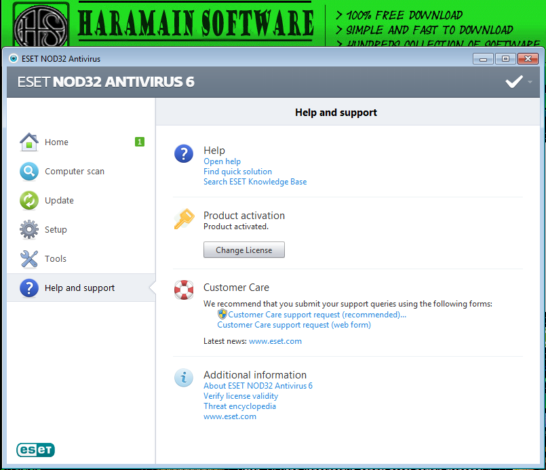Image resolution: width=546 pixels, height=470 pixels.
Task: Open the Tools section
Action: (x=81, y=258)
